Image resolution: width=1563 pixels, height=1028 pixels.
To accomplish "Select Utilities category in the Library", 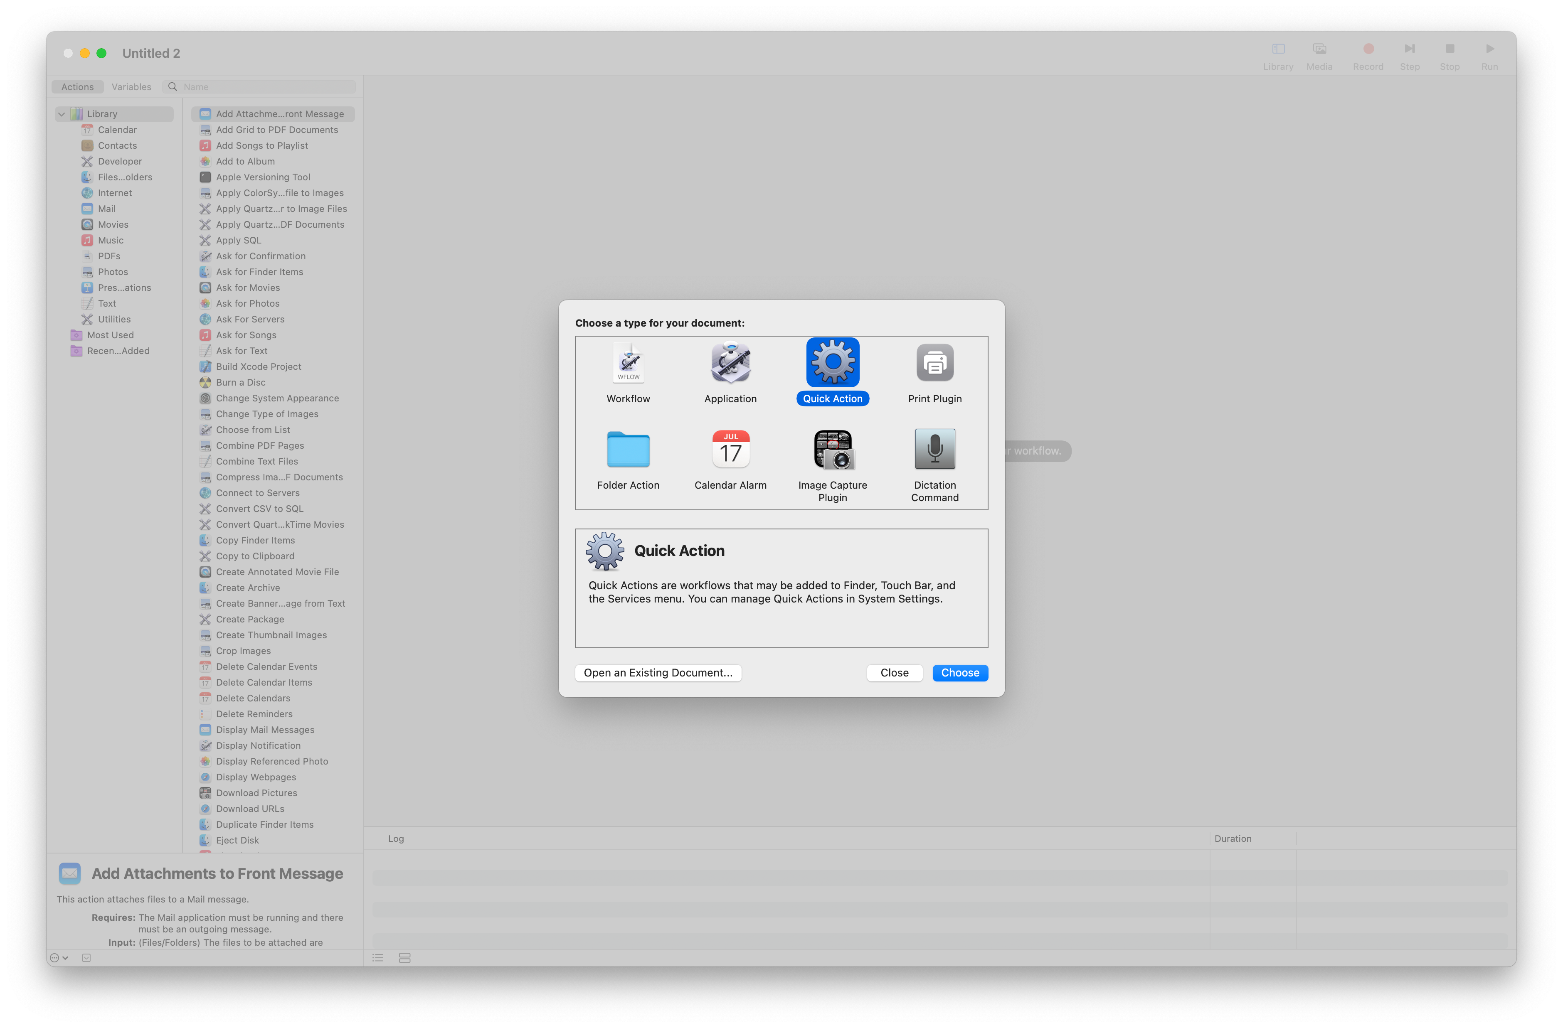I will 114,319.
